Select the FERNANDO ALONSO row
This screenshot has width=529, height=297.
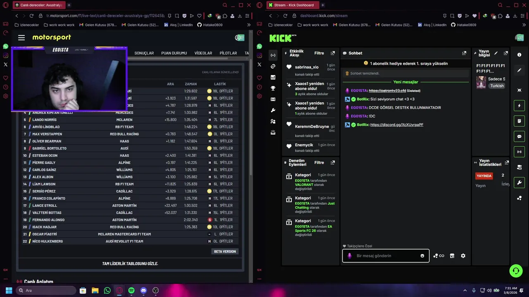point(131,220)
